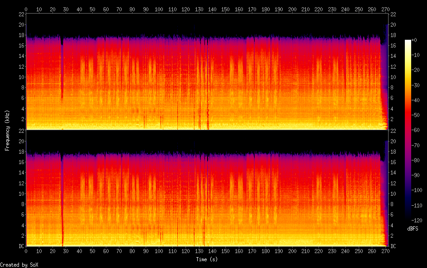Click the '-120' label on color scale
This screenshot has height=268, width=427.
point(417,221)
